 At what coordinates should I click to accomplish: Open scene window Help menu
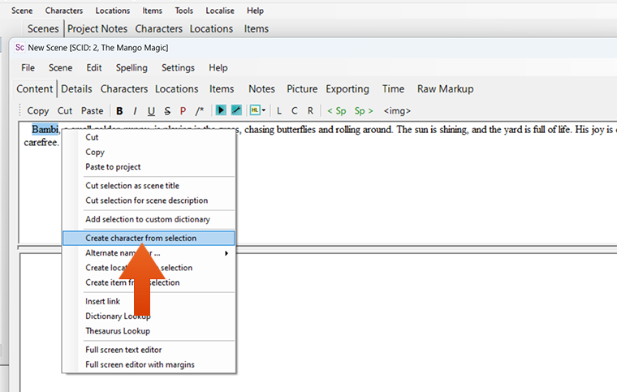pos(218,68)
